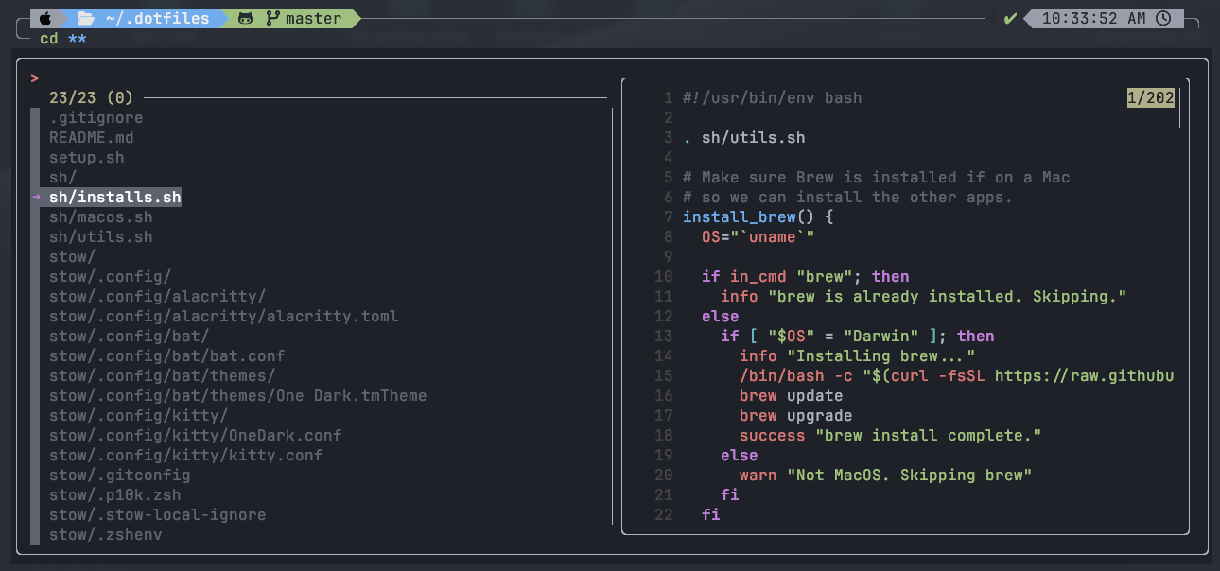Image resolution: width=1220 pixels, height=571 pixels.
Task: Select stow/.gitconfig in the list
Action: pyautogui.click(x=120, y=475)
